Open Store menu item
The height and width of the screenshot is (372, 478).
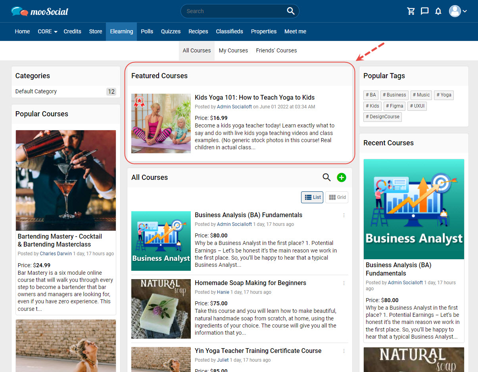96,31
